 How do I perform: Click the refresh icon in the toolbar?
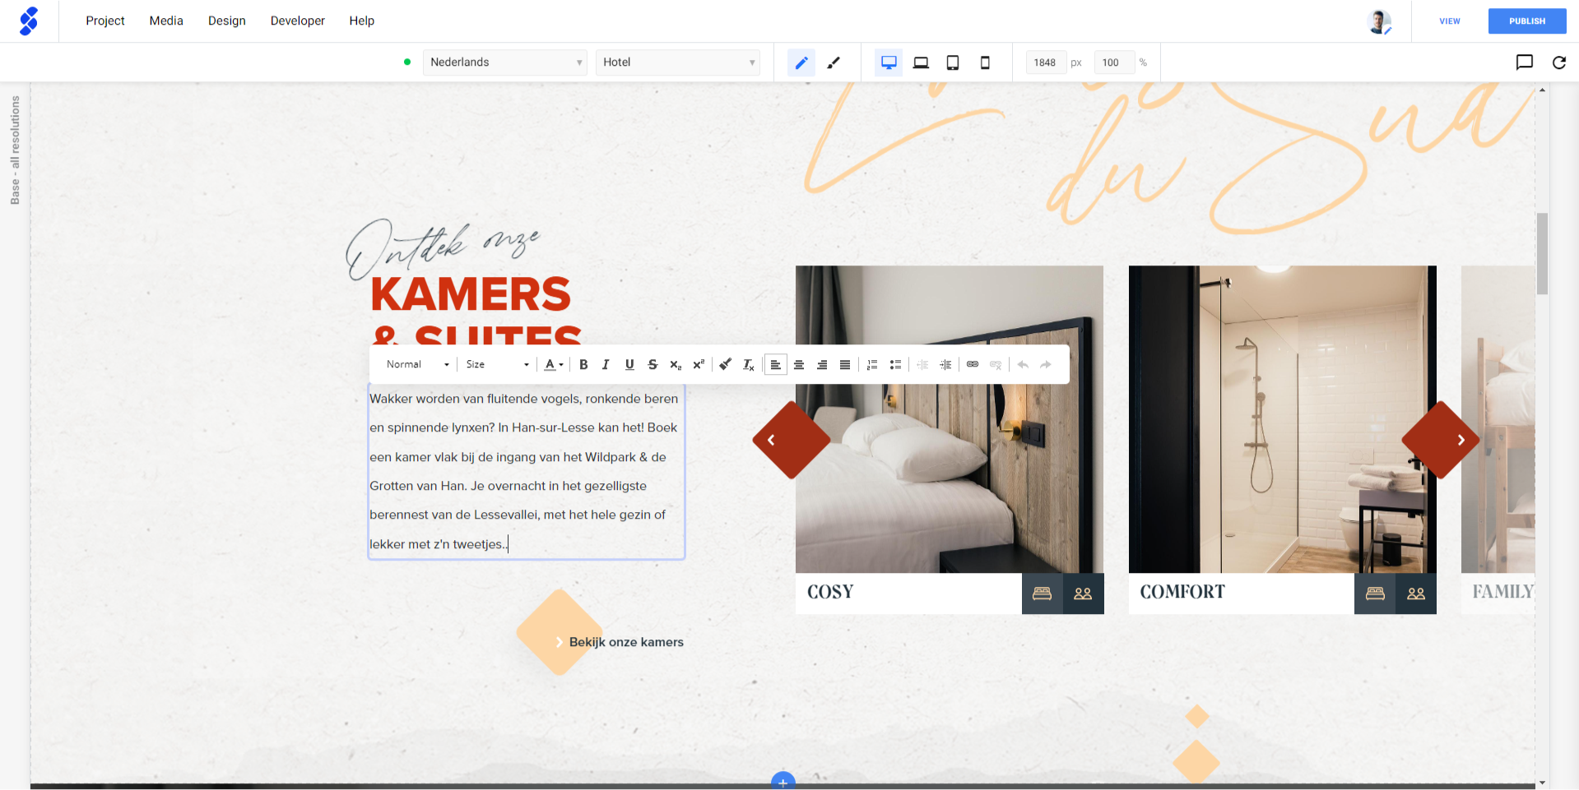[1558, 62]
